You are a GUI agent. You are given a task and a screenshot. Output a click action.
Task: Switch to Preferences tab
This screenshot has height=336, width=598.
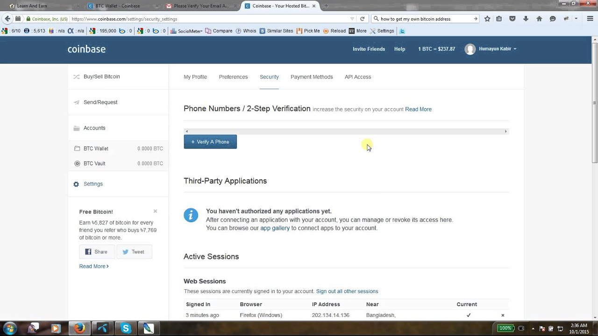233,77
